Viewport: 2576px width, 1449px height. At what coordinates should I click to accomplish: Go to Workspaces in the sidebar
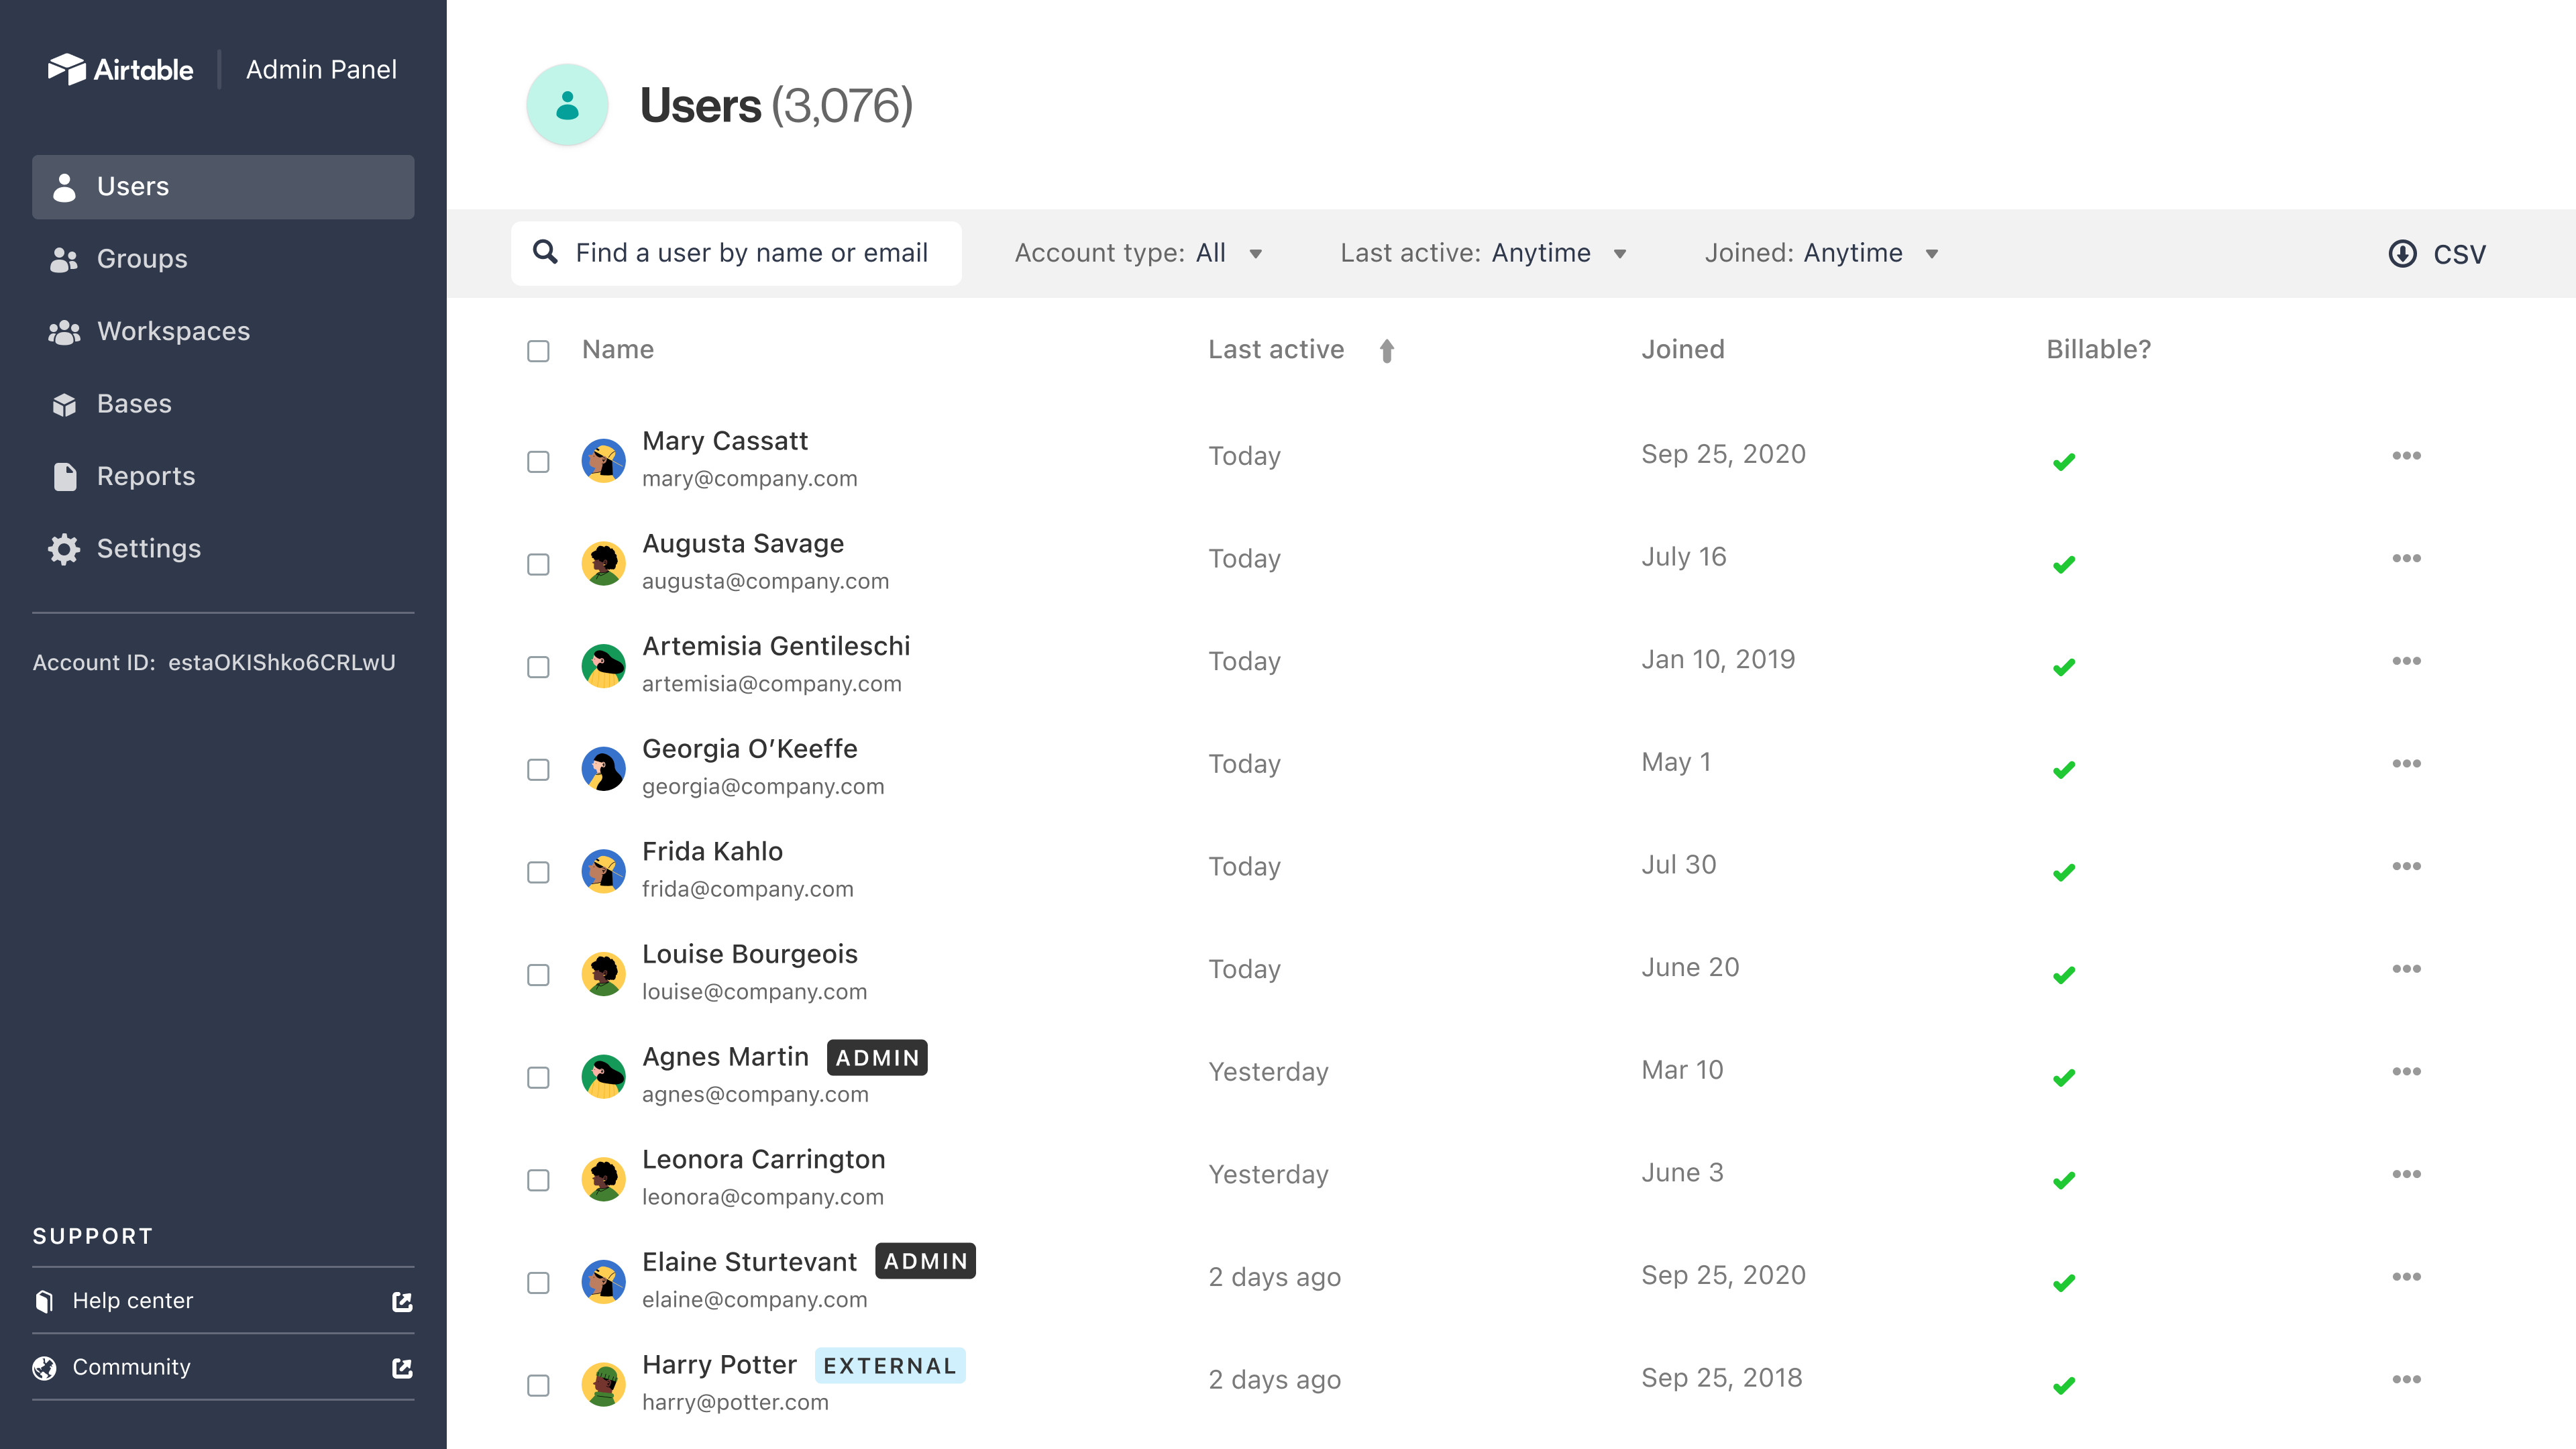(173, 331)
